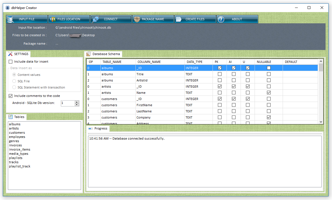Select employees in the Tables list
The height and width of the screenshot is (200, 332).
click(17, 137)
